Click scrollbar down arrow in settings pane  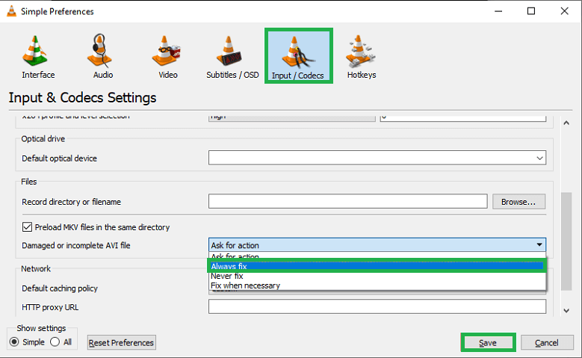[566, 311]
